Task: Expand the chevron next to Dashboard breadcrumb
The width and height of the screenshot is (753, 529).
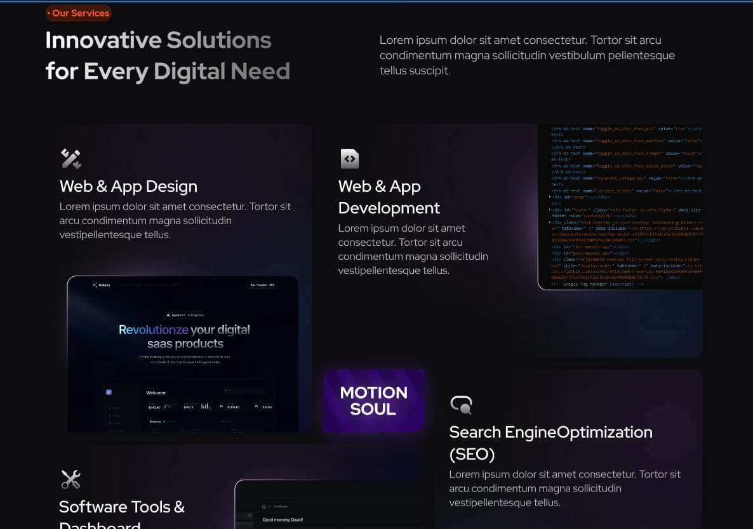Action: 269,506
